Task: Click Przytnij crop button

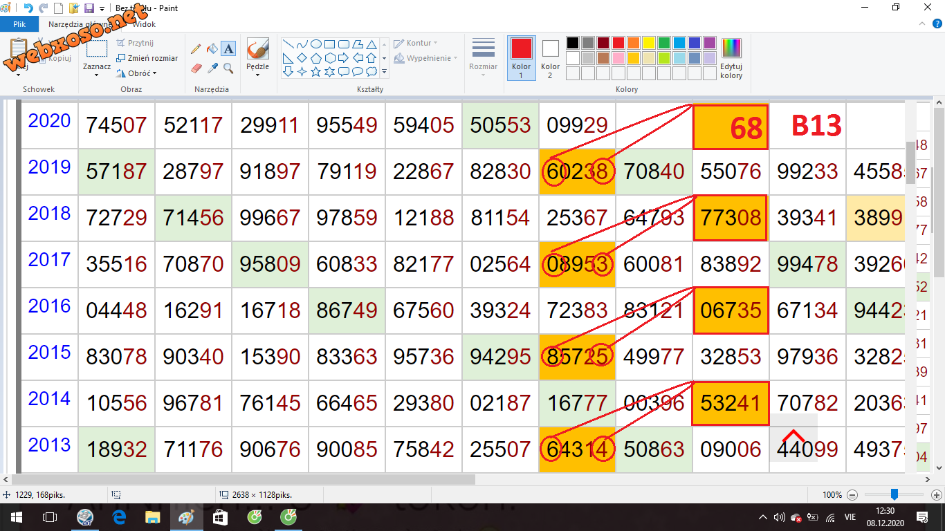Action: coord(134,43)
